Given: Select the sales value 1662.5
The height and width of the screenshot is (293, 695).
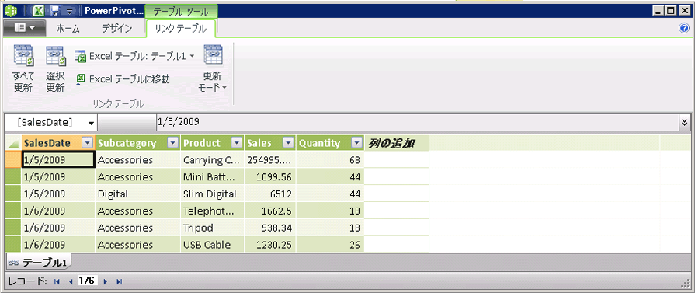Looking at the screenshot, I should [x=270, y=211].
